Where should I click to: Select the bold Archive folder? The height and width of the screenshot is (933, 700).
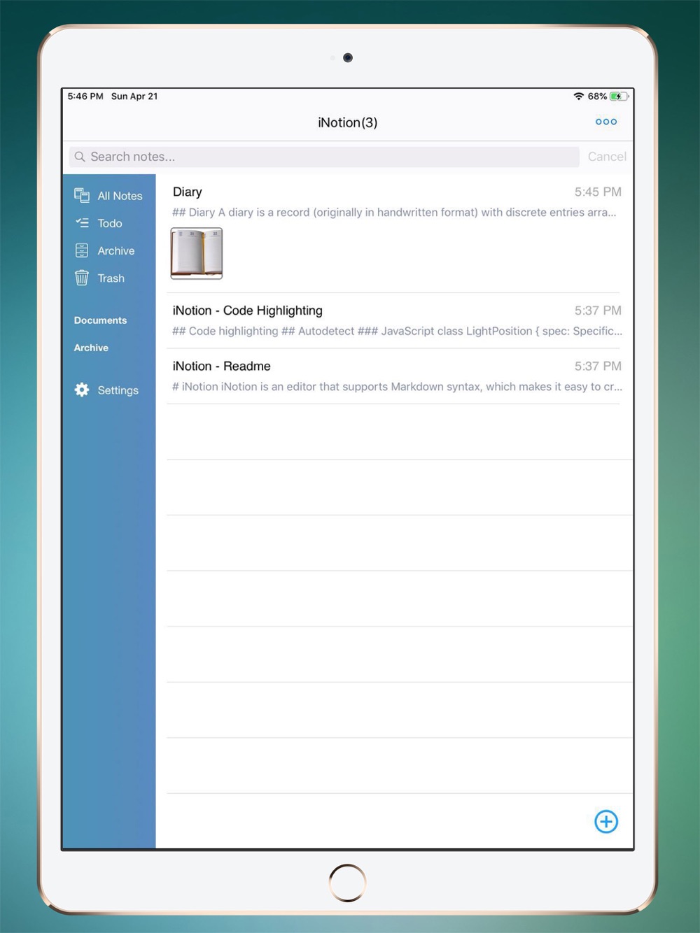92,348
